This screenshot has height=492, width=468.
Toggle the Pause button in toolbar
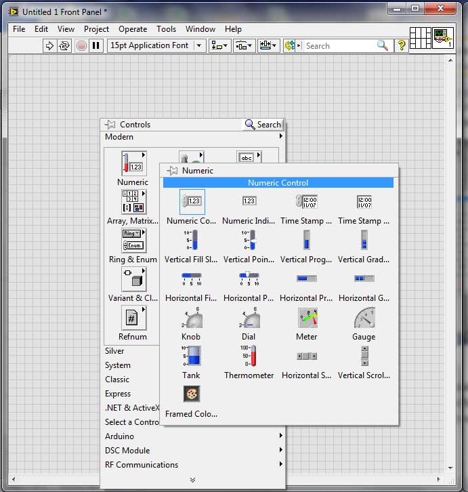(x=96, y=45)
